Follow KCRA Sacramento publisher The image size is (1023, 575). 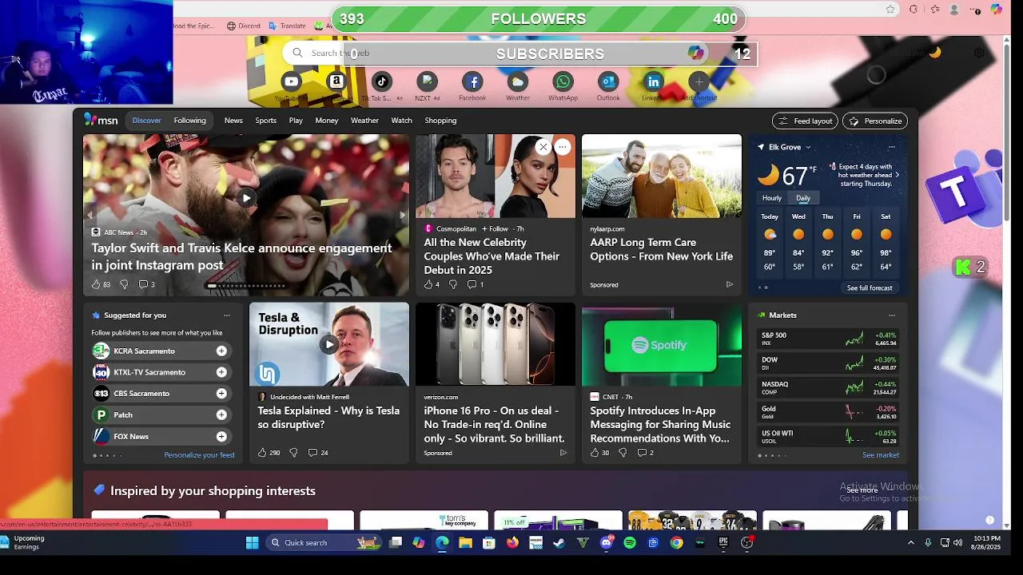[x=221, y=351]
